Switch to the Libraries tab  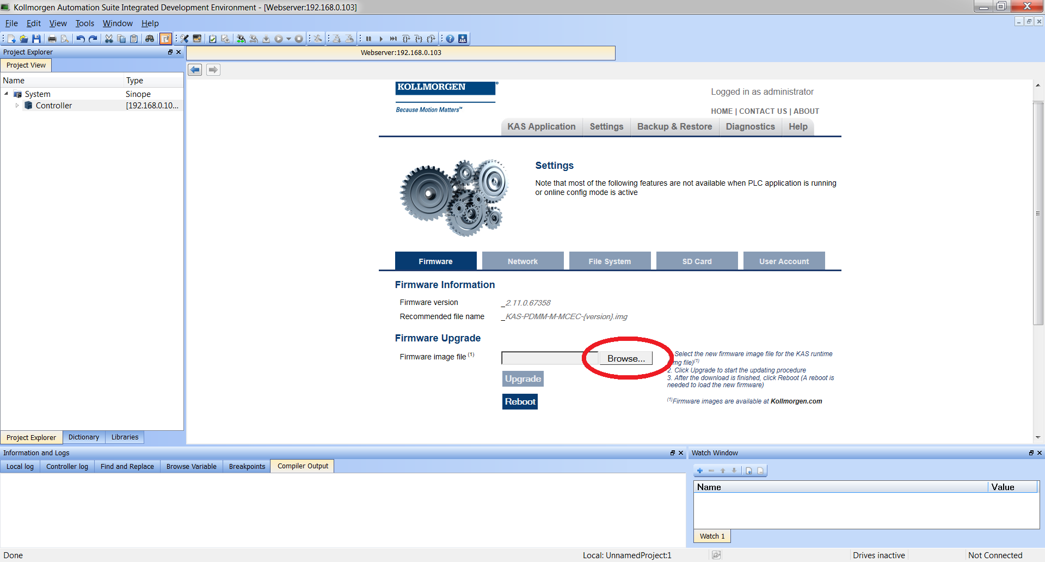tap(125, 437)
